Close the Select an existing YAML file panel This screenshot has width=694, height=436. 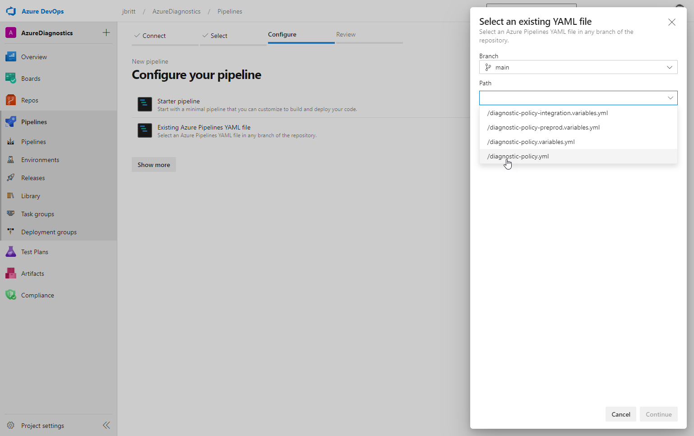[672, 22]
